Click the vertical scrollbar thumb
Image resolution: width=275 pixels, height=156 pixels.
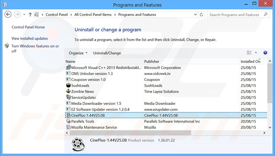(270, 83)
